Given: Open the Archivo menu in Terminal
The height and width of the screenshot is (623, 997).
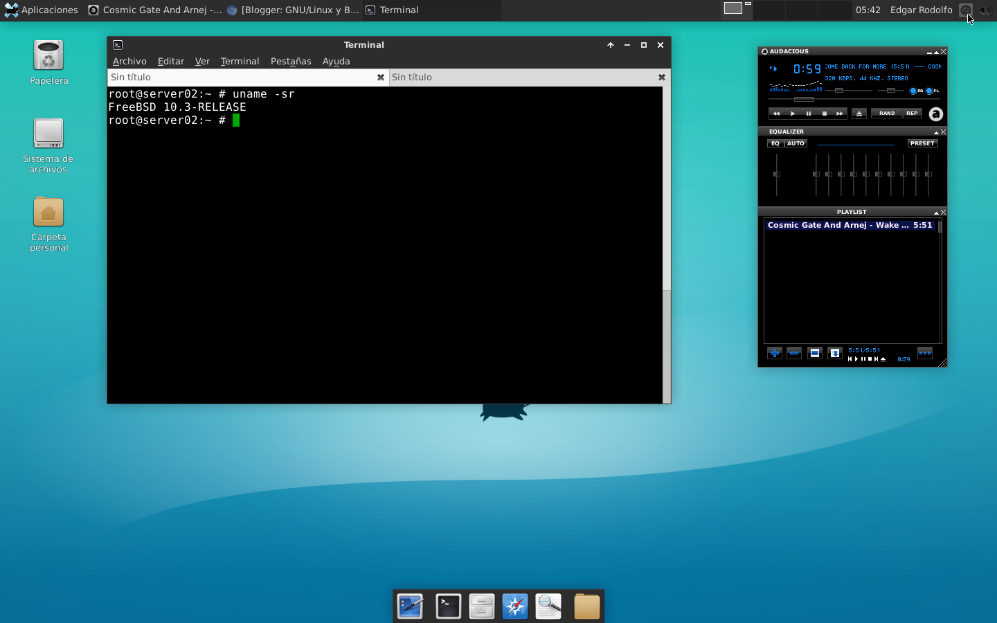Looking at the screenshot, I should tap(129, 61).
